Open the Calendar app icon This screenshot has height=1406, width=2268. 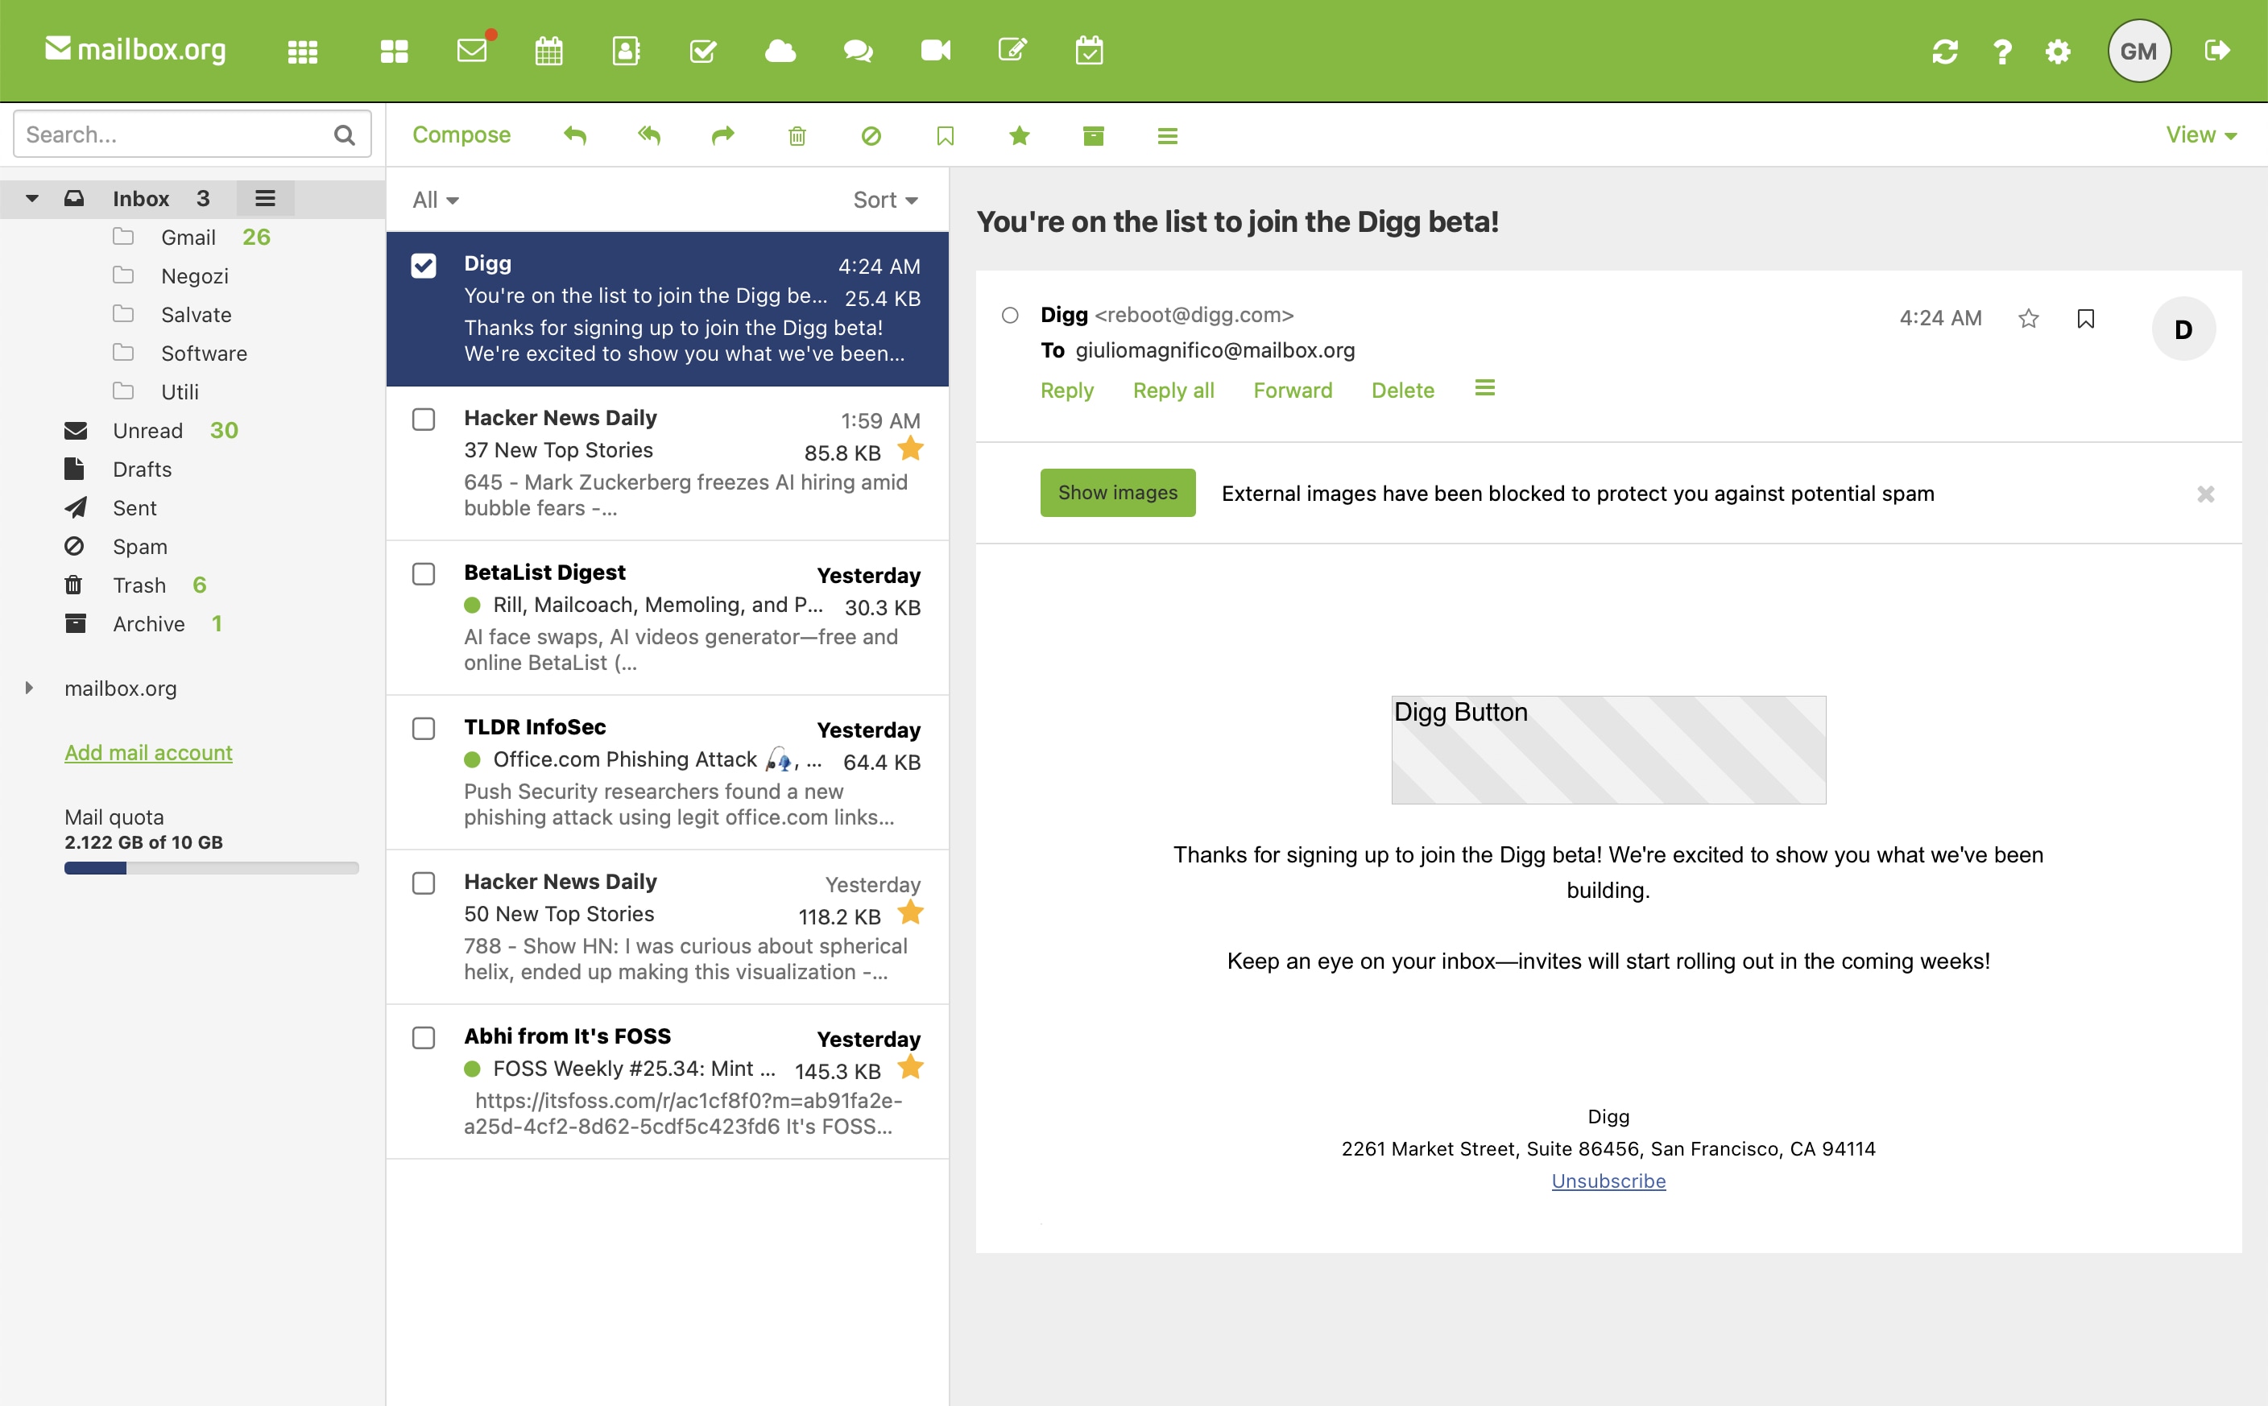548,50
